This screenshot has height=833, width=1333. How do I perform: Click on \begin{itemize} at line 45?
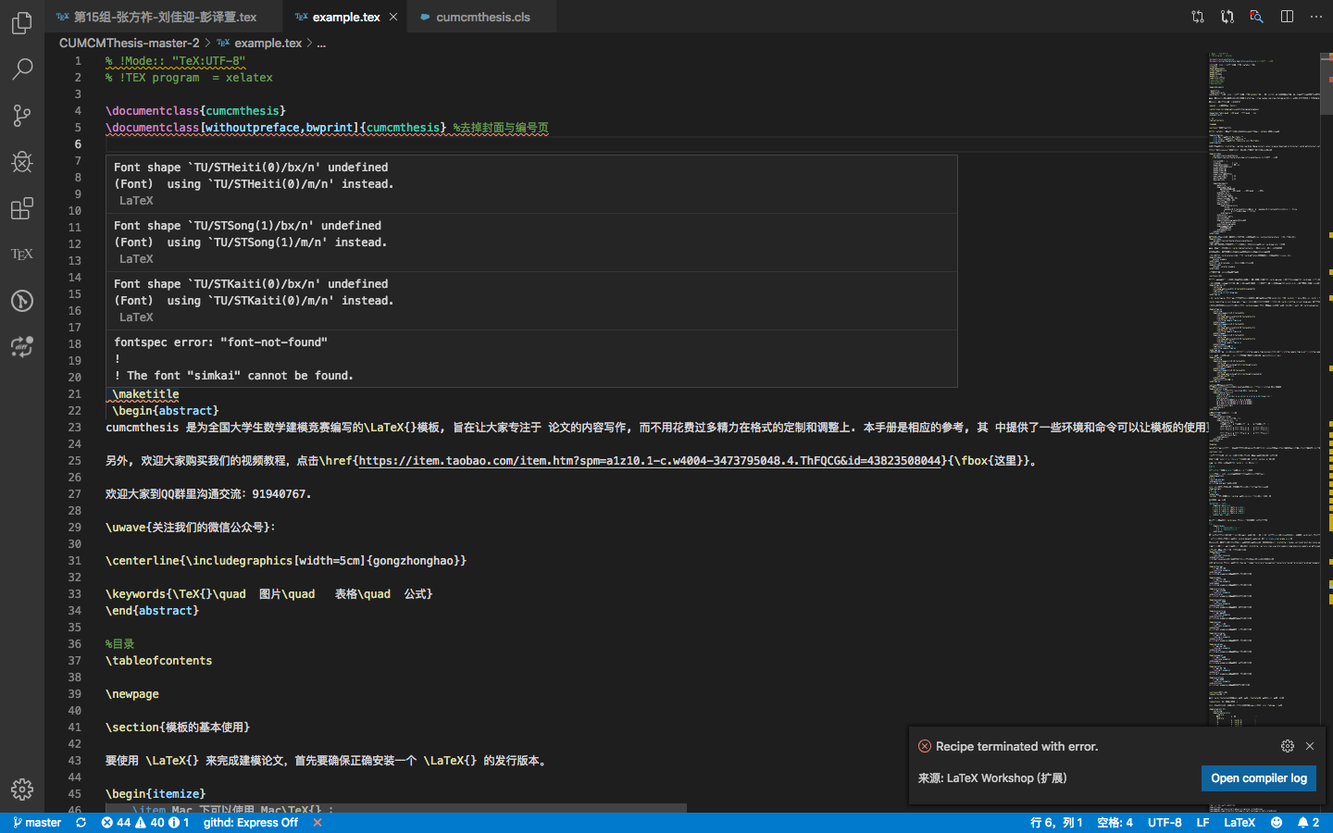(156, 794)
